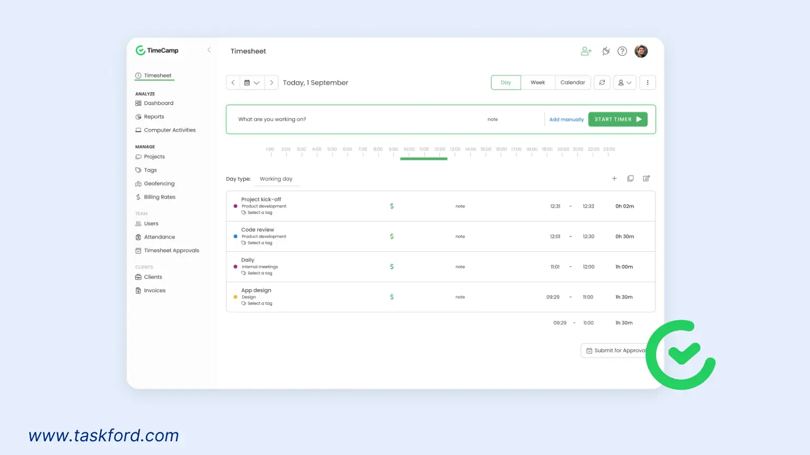Image resolution: width=810 pixels, height=455 pixels.
Task: Click the Submit for Approval button
Action: pyautogui.click(x=615, y=351)
